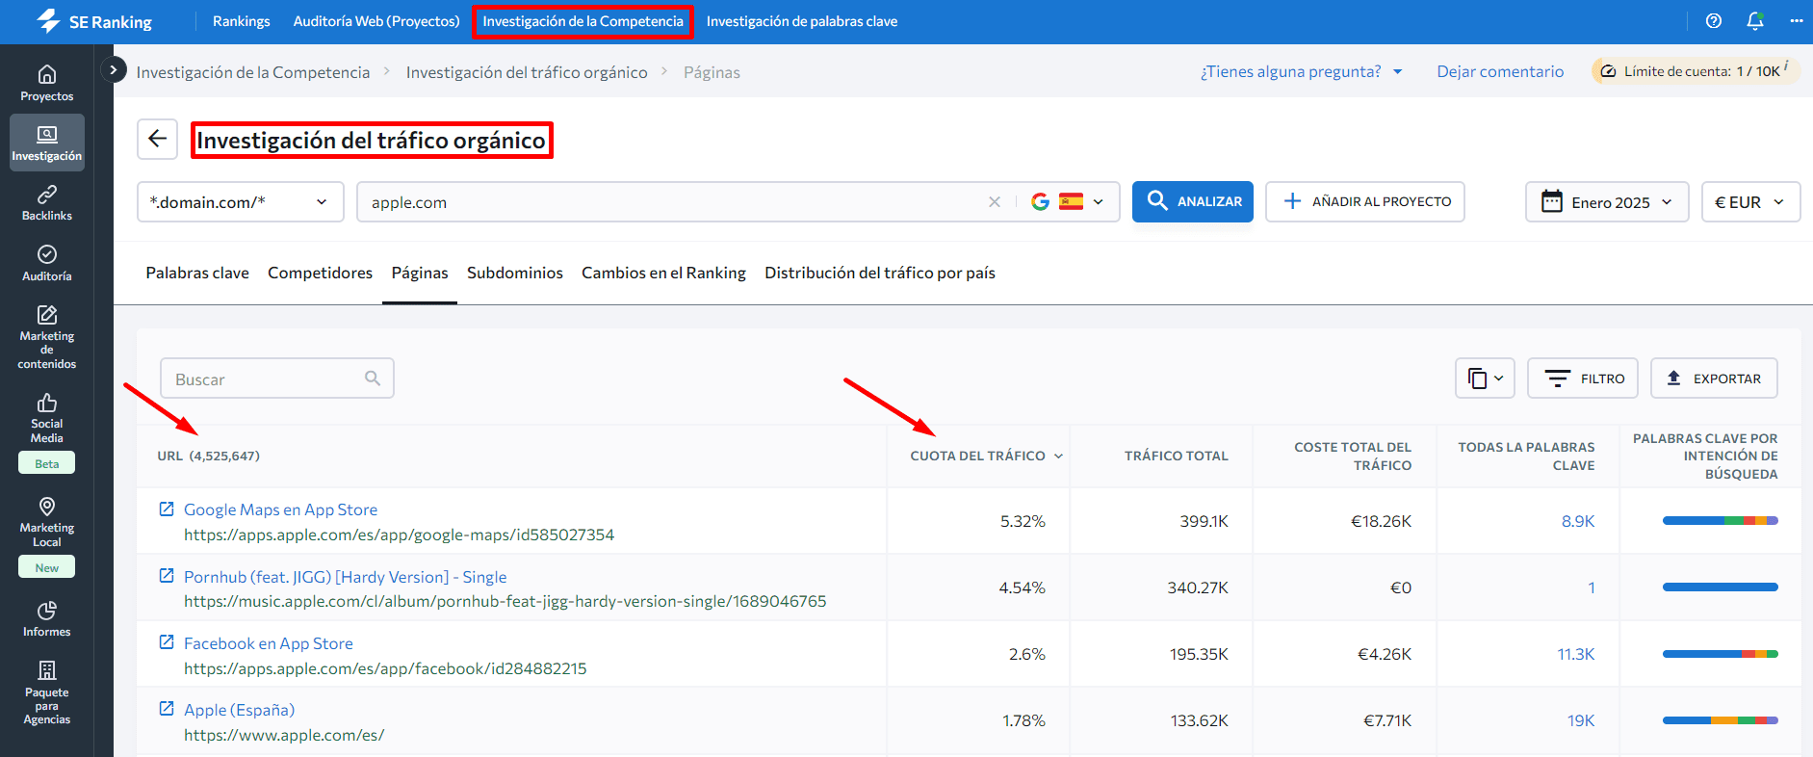
Task: Open Google Spain search engine dropdown
Action: (x=1068, y=202)
